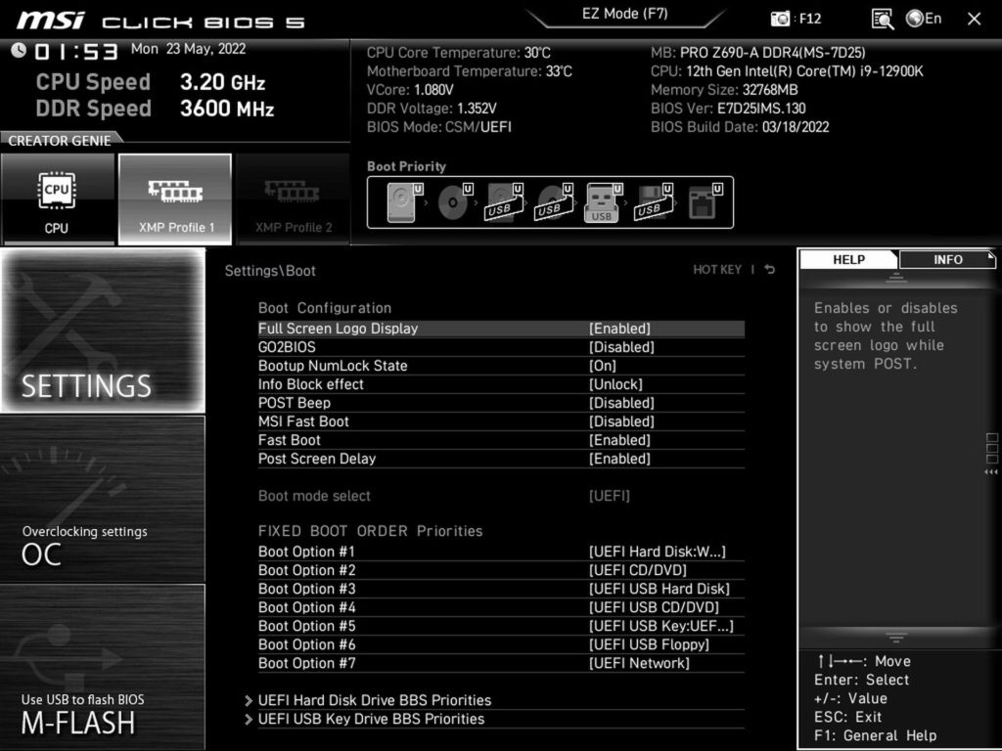1002x751 pixels.
Task: Click the USB CD/DVD boot priority icon
Action: point(554,202)
